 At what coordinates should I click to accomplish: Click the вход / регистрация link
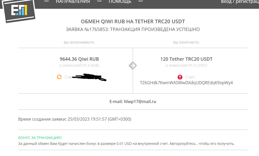[x=240, y=2]
